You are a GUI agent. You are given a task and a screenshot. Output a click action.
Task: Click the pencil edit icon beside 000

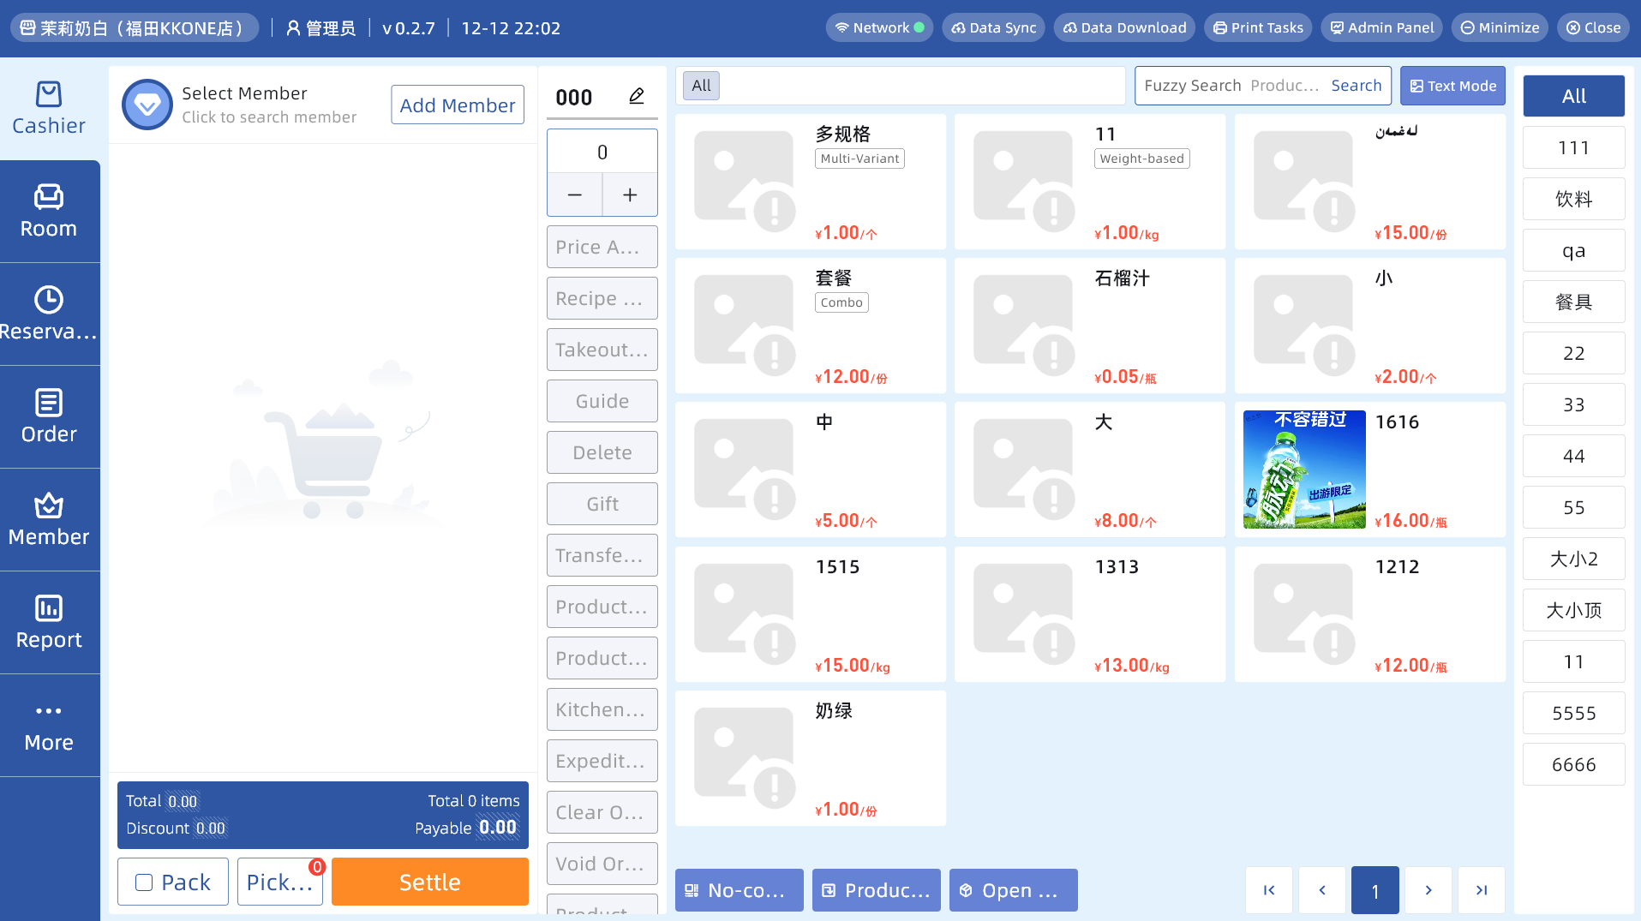(x=636, y=96)
